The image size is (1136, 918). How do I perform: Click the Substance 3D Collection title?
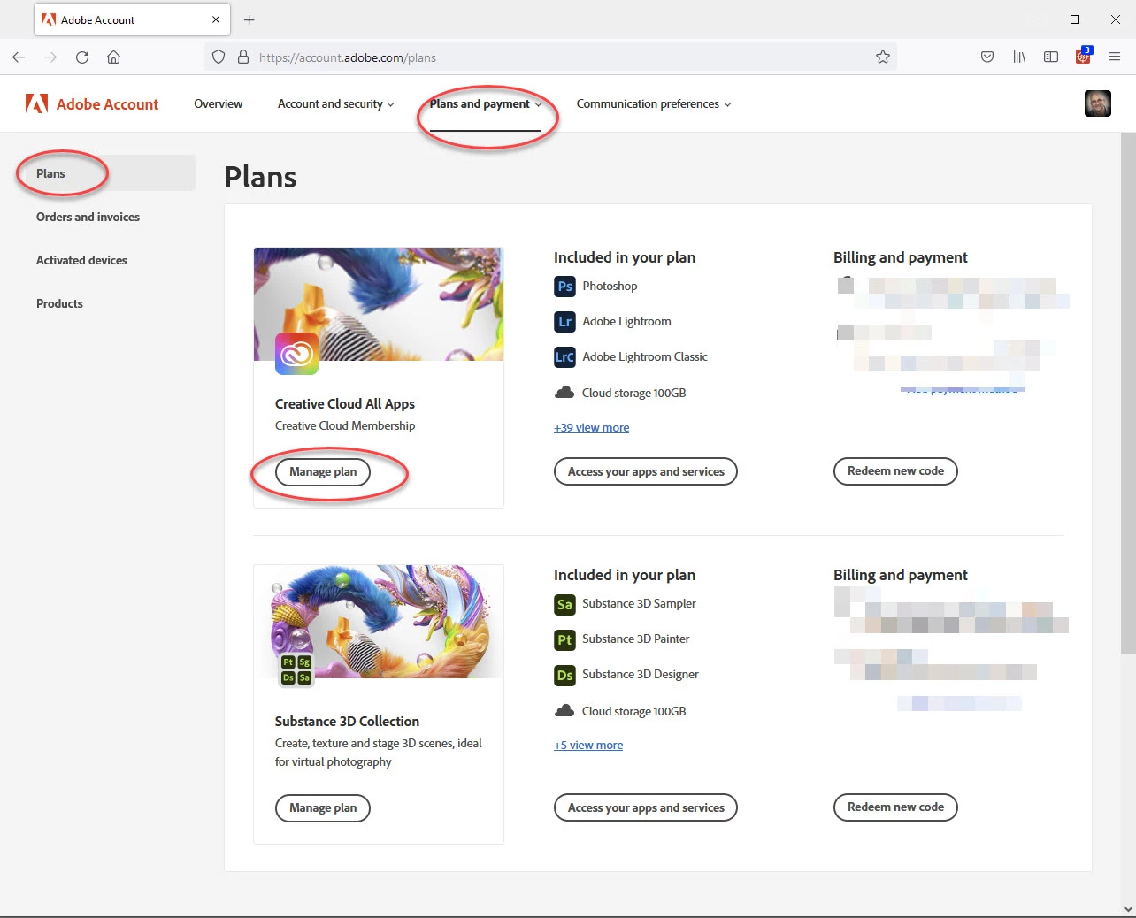347,722
